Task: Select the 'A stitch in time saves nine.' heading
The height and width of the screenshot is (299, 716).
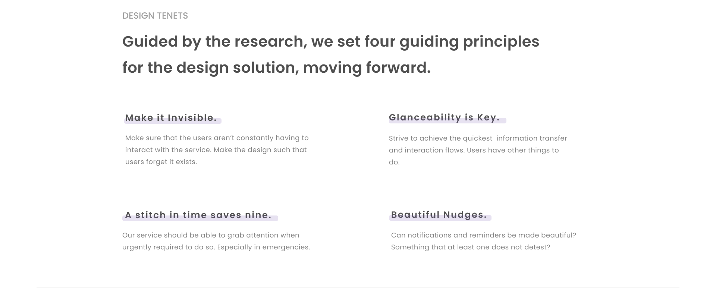Action: pos(198,215)
